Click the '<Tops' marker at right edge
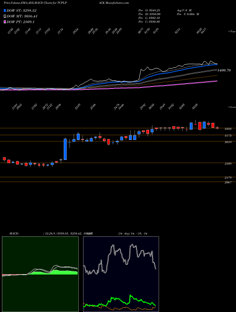This screenshot has width=236, height=312. 232,32
